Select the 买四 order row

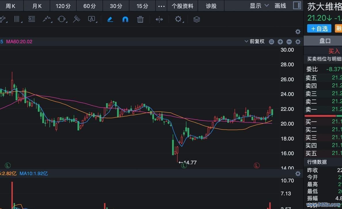324,145
